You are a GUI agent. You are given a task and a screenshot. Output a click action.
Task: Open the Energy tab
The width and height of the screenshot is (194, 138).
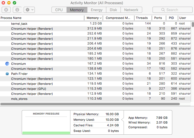click(x=97, y=10)
